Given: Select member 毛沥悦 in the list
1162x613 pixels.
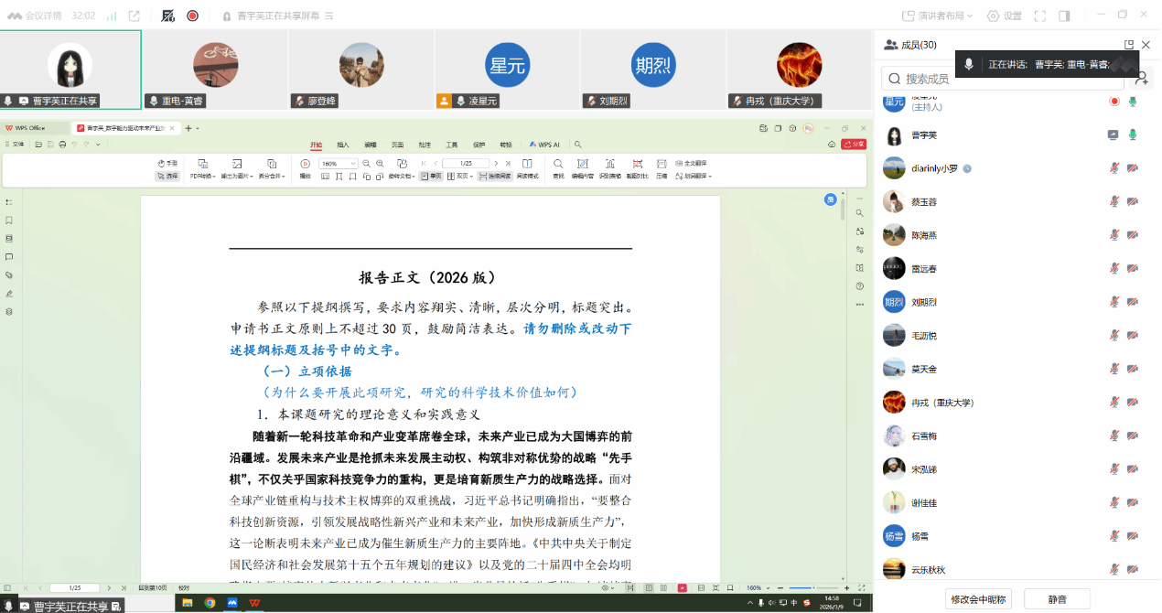Looking at the screenshot, I should pos(924,336).
